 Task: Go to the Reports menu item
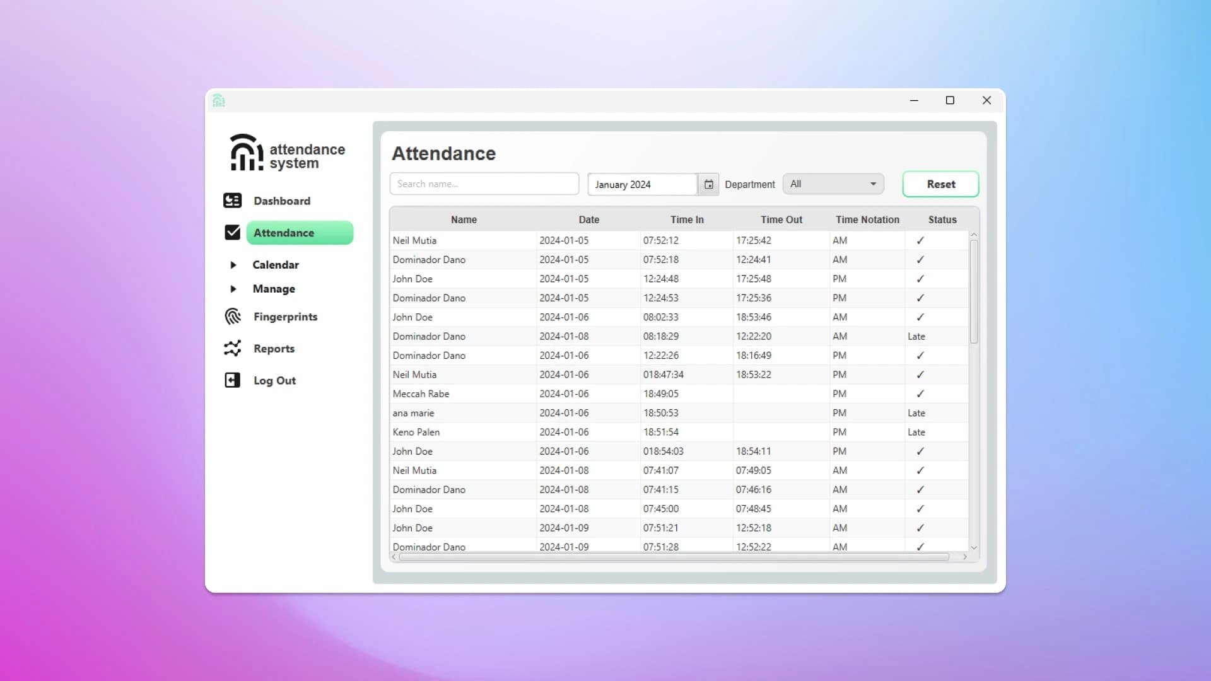pyautogui.click(x=274, y=349)
